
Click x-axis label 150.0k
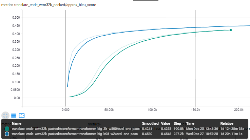(195, 110)
